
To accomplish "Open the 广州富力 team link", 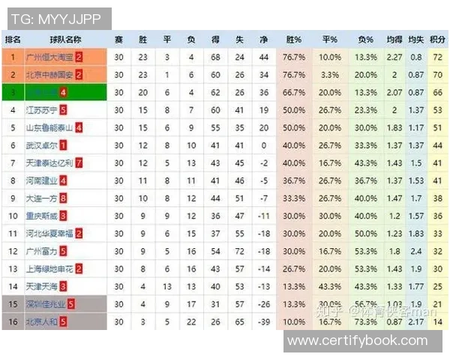I will coord(41,251).
